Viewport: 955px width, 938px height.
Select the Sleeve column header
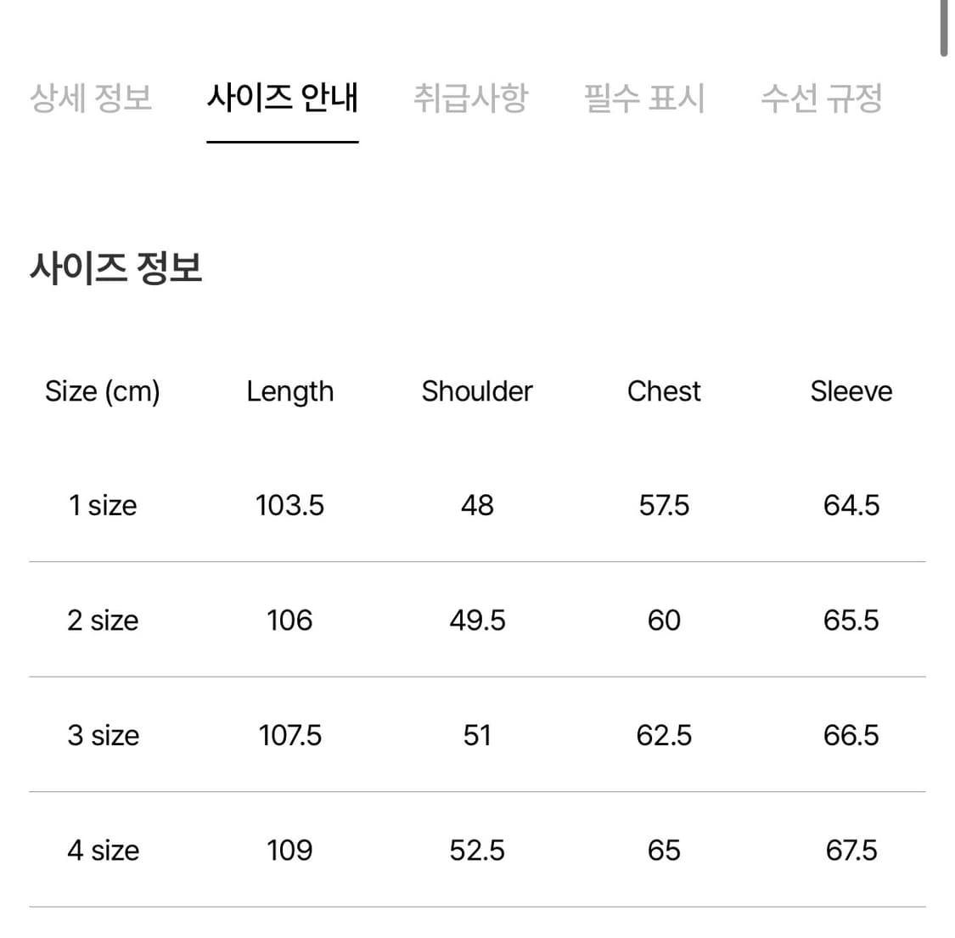tap(851, 391)
